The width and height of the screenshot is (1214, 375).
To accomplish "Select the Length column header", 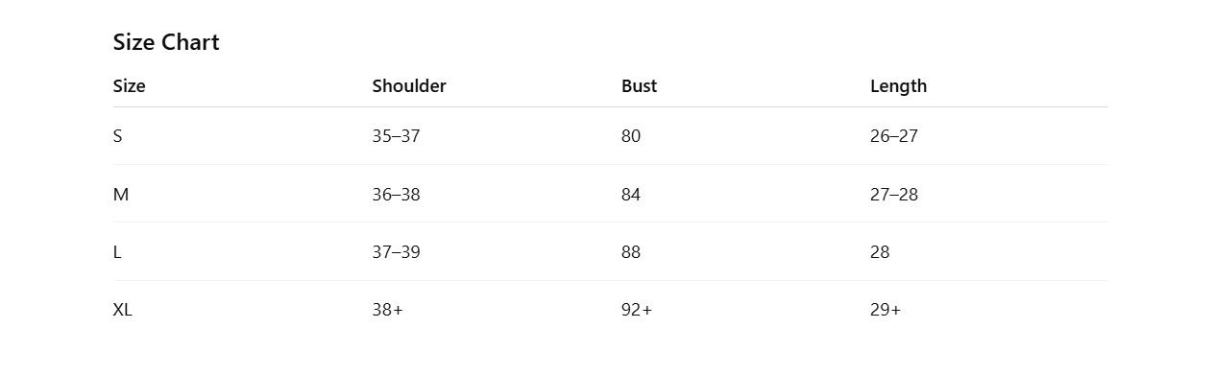I will click(899, 86).
